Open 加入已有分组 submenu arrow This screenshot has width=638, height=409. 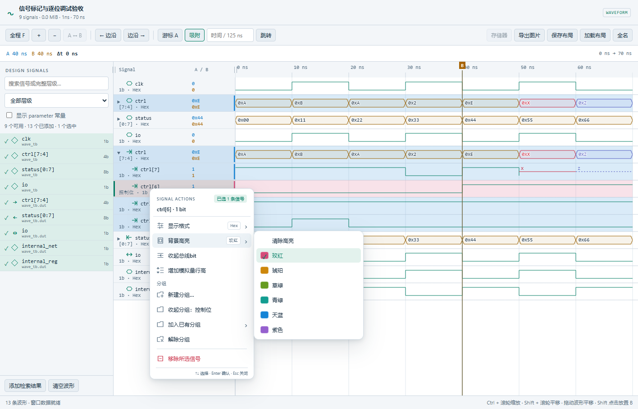[x=246, y=325]
